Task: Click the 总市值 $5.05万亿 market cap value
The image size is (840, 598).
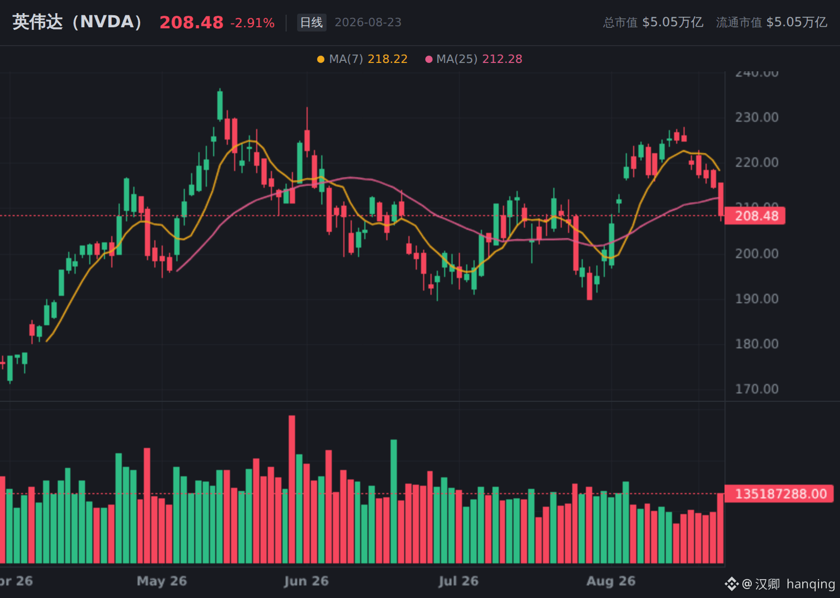Action: [653, 22]
